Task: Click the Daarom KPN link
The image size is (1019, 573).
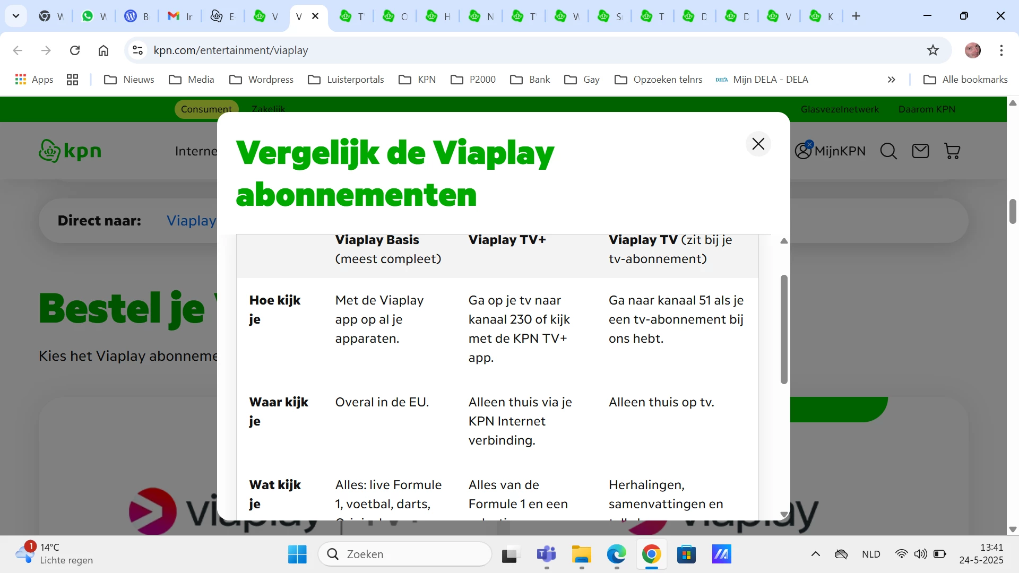Action: coord(926,109)
